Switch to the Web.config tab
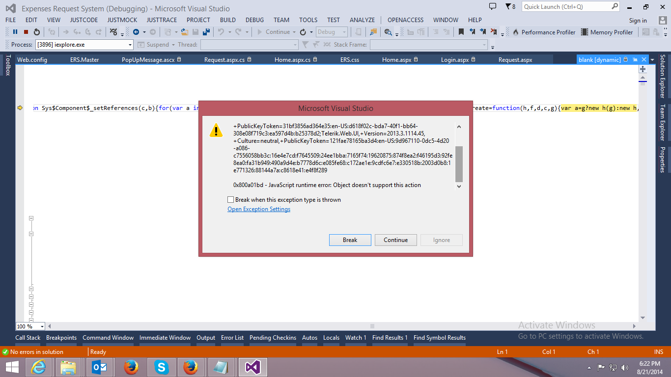This screenshot has width=671, height=377. point(32,60)
